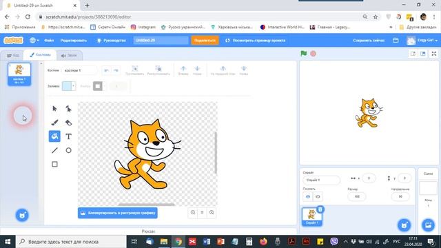Select the Circle tool
This screenshot has height=248, width=441.
68,150
